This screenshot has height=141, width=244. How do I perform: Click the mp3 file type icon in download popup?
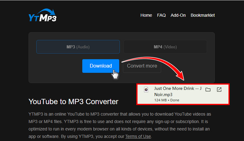click(146, 90)
